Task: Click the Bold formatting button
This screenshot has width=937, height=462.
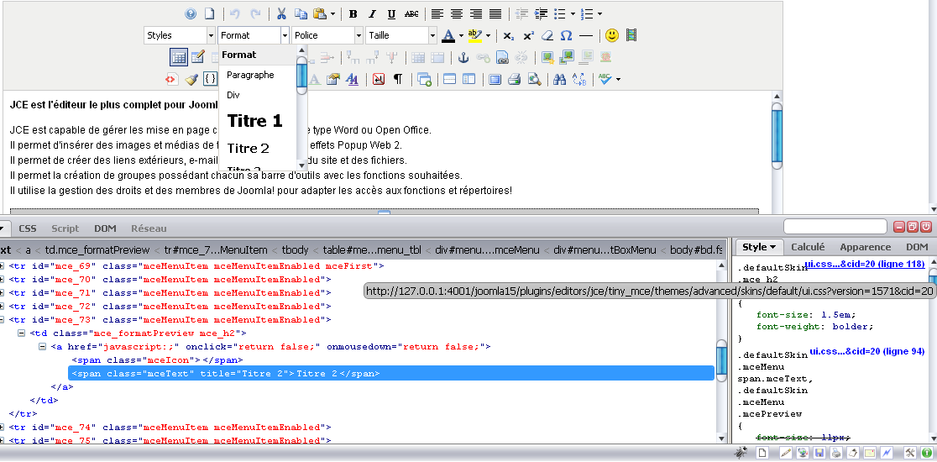Action: pyautogui.click(x=353, y=14)
